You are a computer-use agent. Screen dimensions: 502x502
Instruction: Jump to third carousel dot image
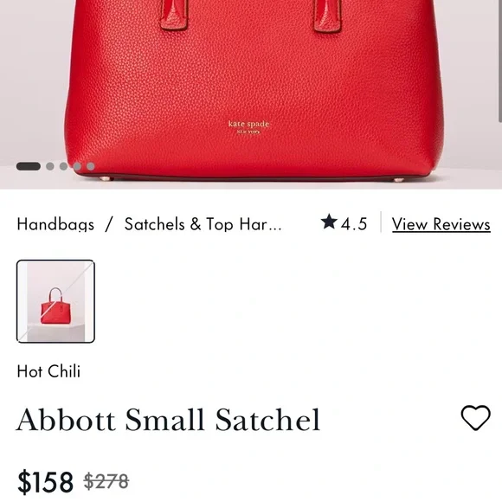coord(63,166)
